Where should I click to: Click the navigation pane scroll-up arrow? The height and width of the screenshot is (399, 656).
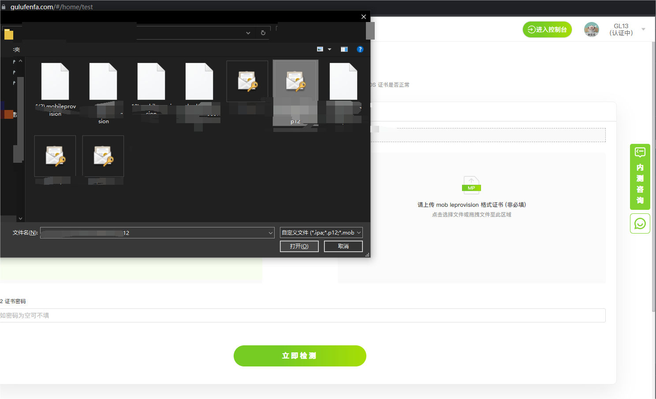[x=20, y=61]
